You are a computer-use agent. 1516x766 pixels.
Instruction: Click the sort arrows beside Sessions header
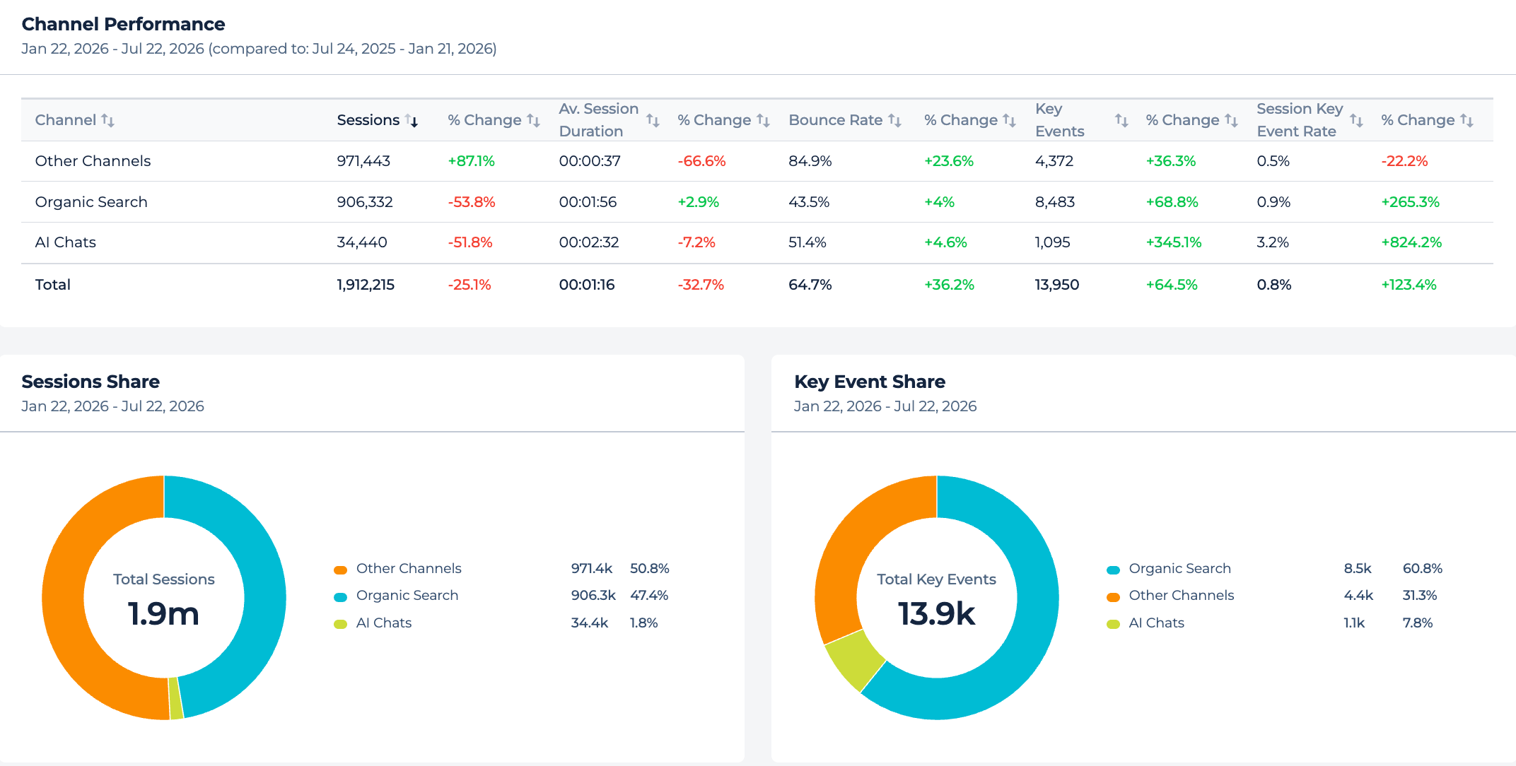(x=412, y=121)
